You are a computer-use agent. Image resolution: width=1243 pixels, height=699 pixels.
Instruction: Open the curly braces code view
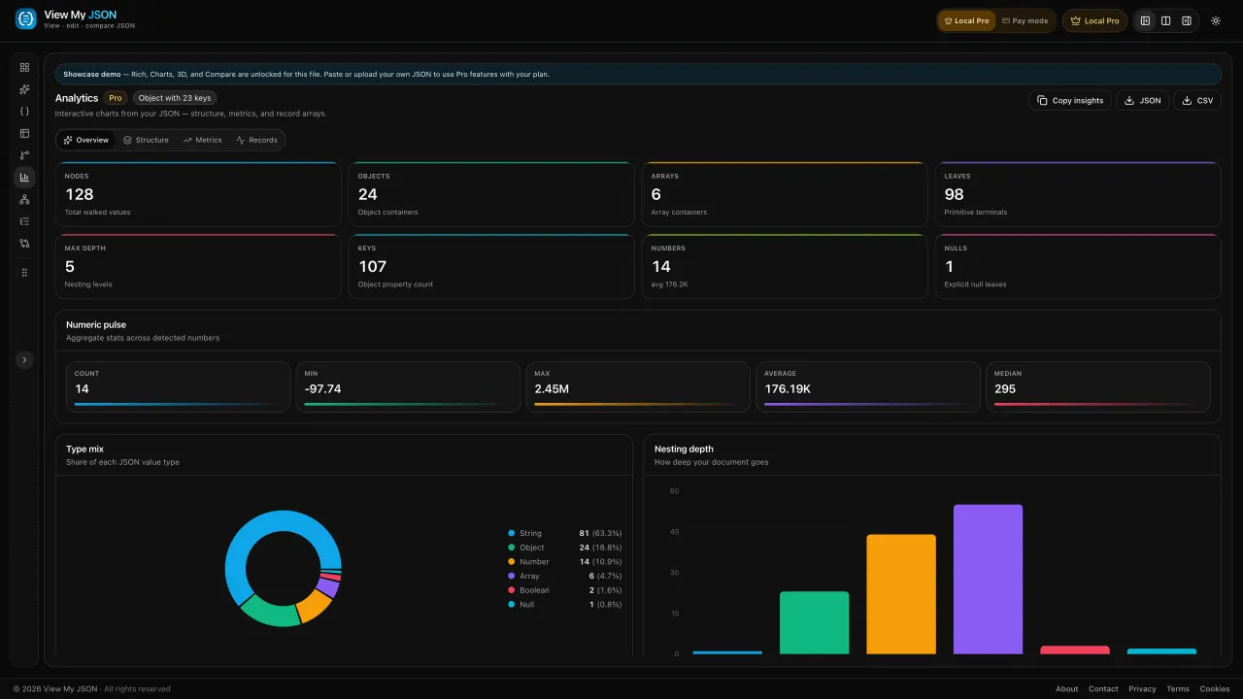click(x=24, y=112)
